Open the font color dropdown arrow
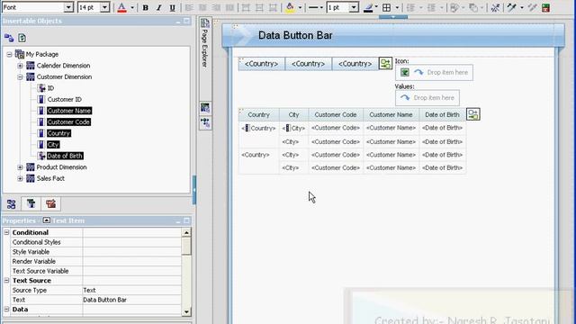This screenshot has height=324, width=576. point(132,8)
